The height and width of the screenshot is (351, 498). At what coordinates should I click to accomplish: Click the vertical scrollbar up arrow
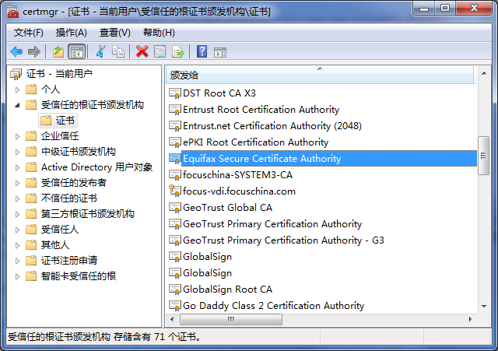484,74
